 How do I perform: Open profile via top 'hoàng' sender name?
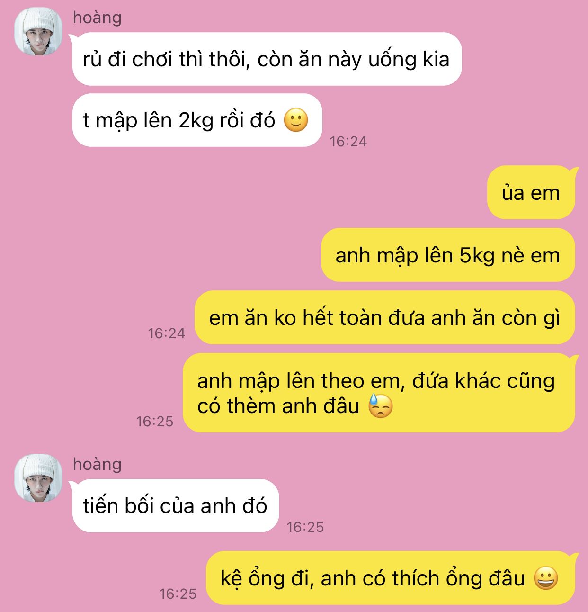point(97,18)
